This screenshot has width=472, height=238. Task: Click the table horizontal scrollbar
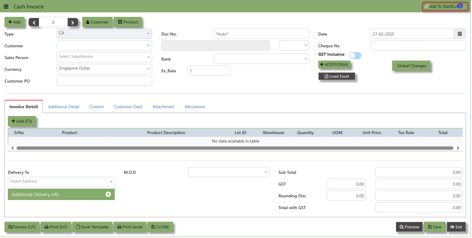235,148
